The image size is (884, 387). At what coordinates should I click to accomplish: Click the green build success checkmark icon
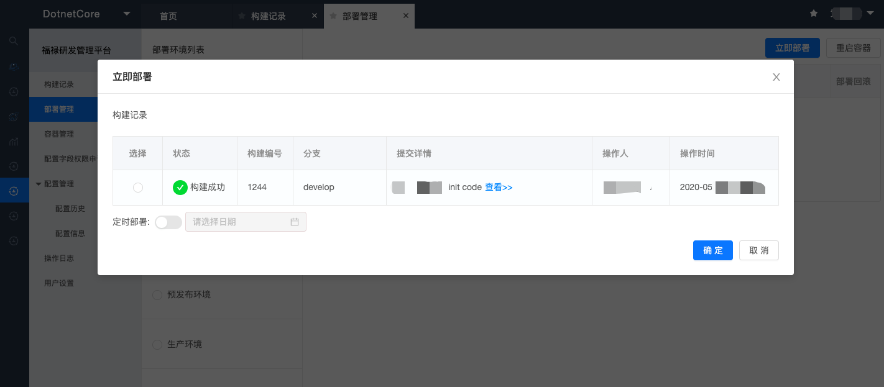click(180, 187)
